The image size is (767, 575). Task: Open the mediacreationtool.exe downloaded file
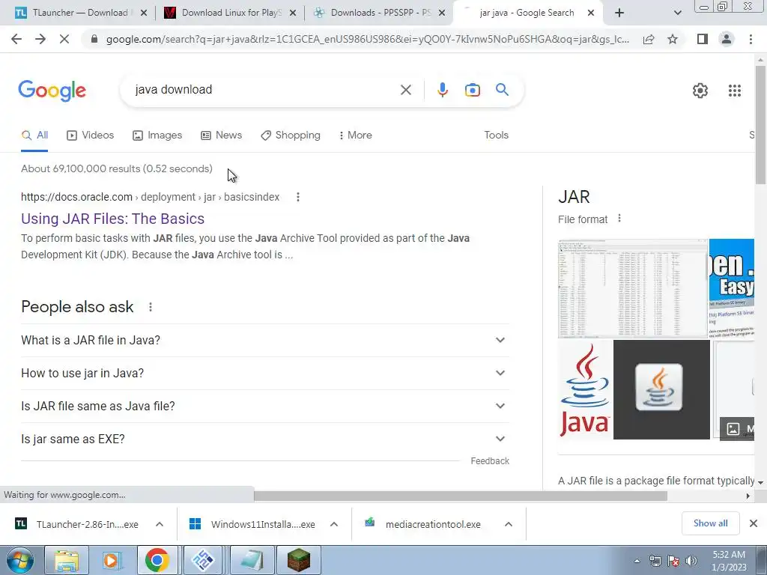coord(423,524)
